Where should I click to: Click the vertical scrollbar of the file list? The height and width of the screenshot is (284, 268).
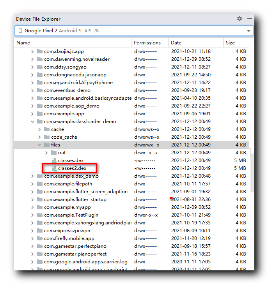pyautogui.click(x=252, y=172)
